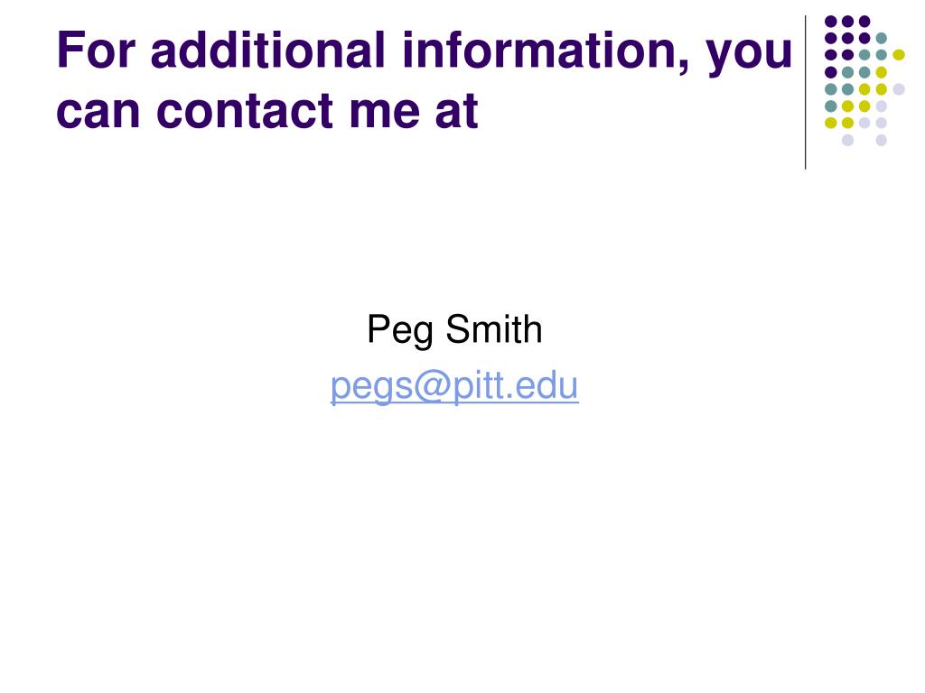This screenshot has height=693, width=925.
Task: Click the bottom-right lavender dot in the pattern
Action: 882,140
